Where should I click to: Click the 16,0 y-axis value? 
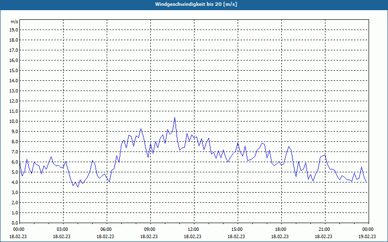14,60
